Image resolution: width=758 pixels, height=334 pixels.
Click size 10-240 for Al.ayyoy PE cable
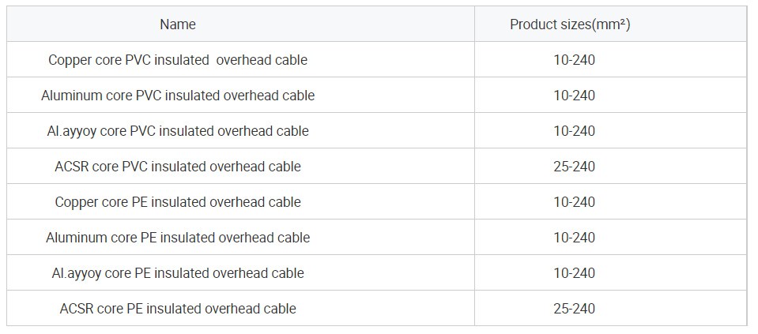(575, 273)
